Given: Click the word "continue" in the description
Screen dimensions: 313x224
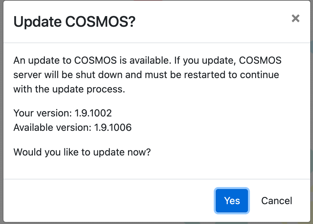Looking at the screenshot, I should click(259, 75).
